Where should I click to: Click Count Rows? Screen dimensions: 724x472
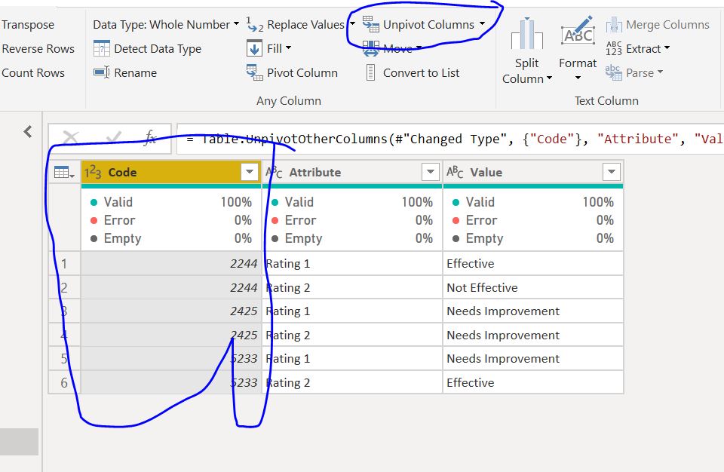tap(33, 72)
